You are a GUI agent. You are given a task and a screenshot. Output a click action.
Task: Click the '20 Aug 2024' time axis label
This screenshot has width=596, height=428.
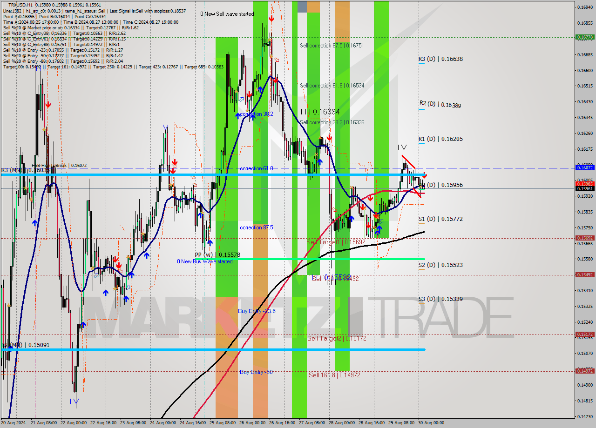(14, 423)
